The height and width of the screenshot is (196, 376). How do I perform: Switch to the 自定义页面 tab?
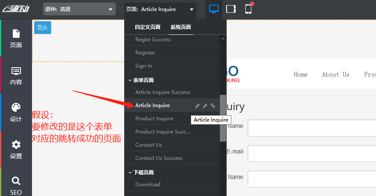[148, 27]
